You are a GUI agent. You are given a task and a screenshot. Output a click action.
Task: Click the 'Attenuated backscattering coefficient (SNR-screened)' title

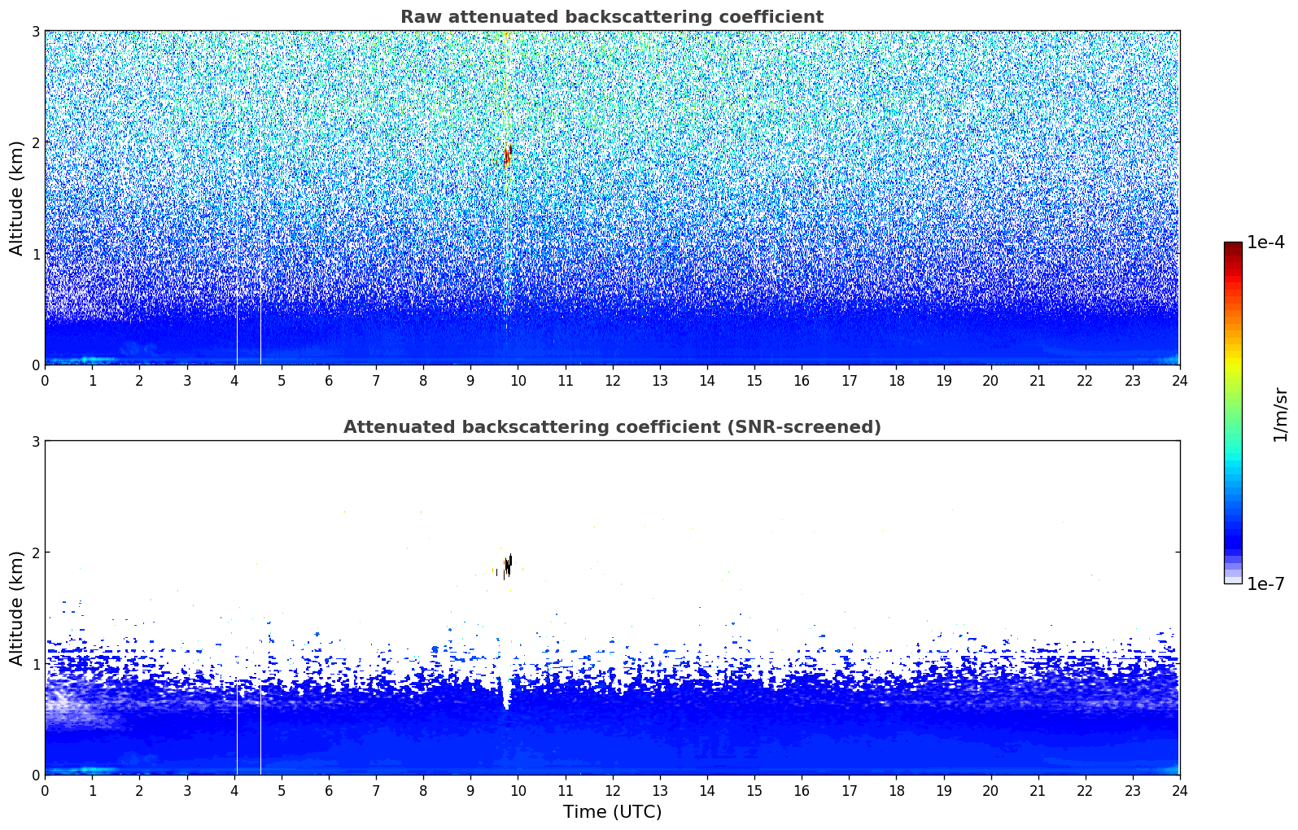point(612,427)
